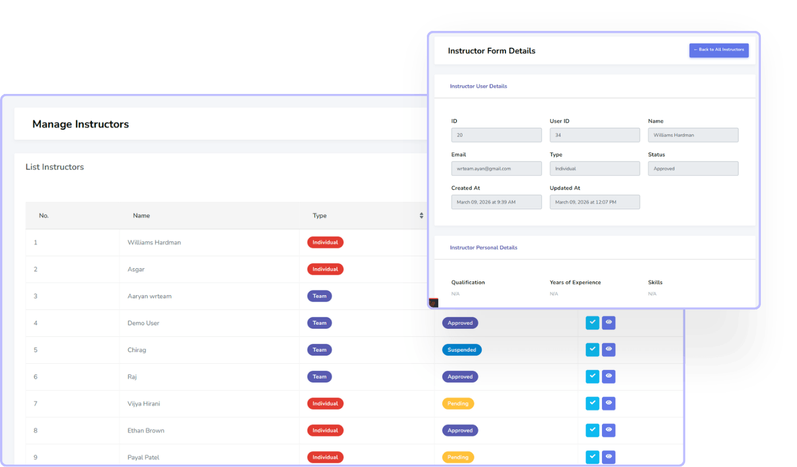This screenshot has width=797, height=467.
Task: Click the Name column header
Action: click(141, 216)
